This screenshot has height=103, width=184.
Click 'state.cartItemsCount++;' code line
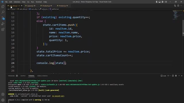click(x=55, y=55)
